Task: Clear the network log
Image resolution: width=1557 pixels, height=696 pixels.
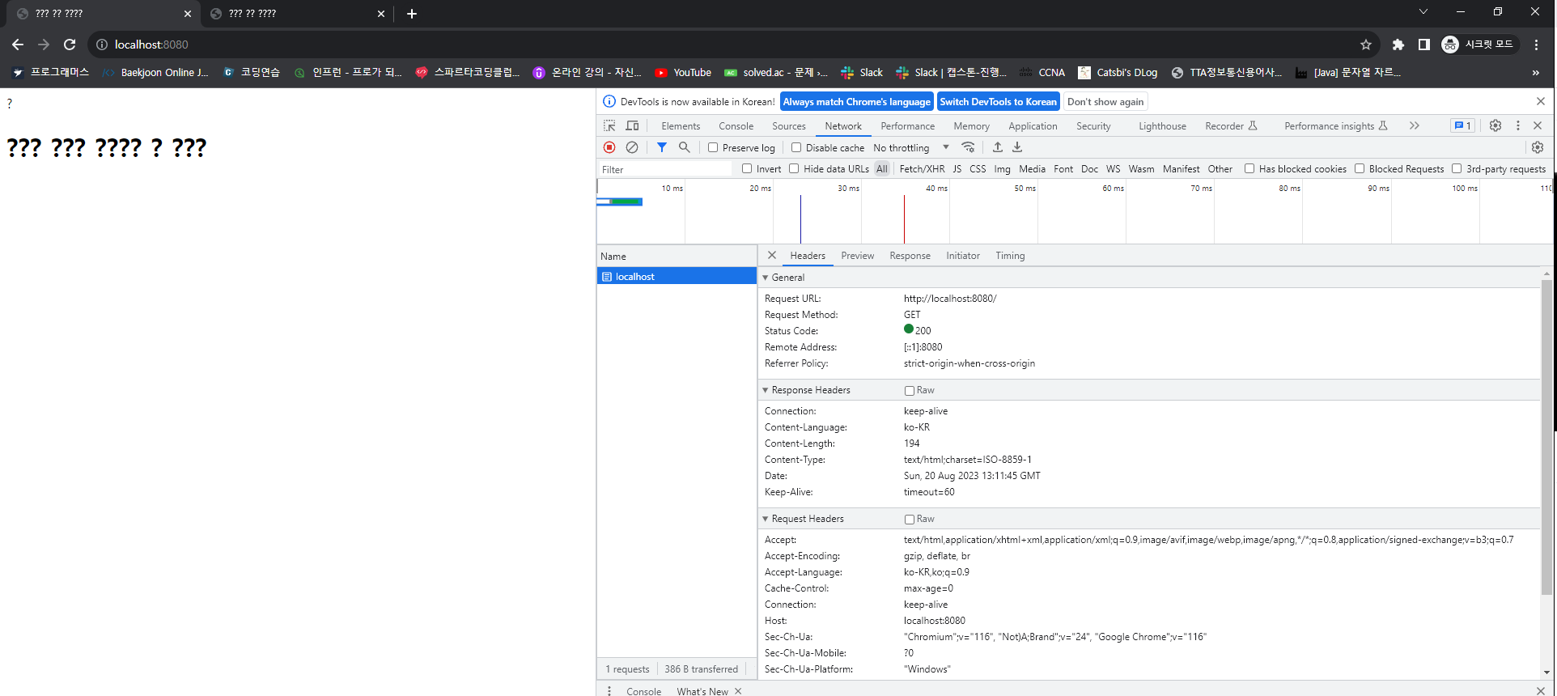Action: pos(632,147)
